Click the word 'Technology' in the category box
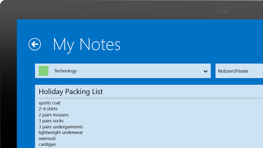 pos(65,71)
